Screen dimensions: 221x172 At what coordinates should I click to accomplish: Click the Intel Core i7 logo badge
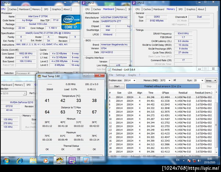tap(71, 22)
